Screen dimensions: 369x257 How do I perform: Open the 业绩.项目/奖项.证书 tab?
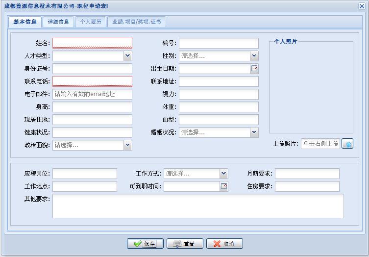[x=137, y=22]
